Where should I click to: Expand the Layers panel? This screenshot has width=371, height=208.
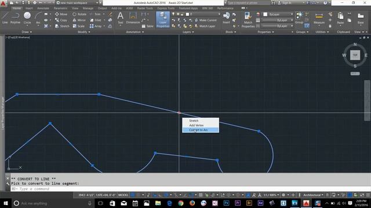(188, 32)
